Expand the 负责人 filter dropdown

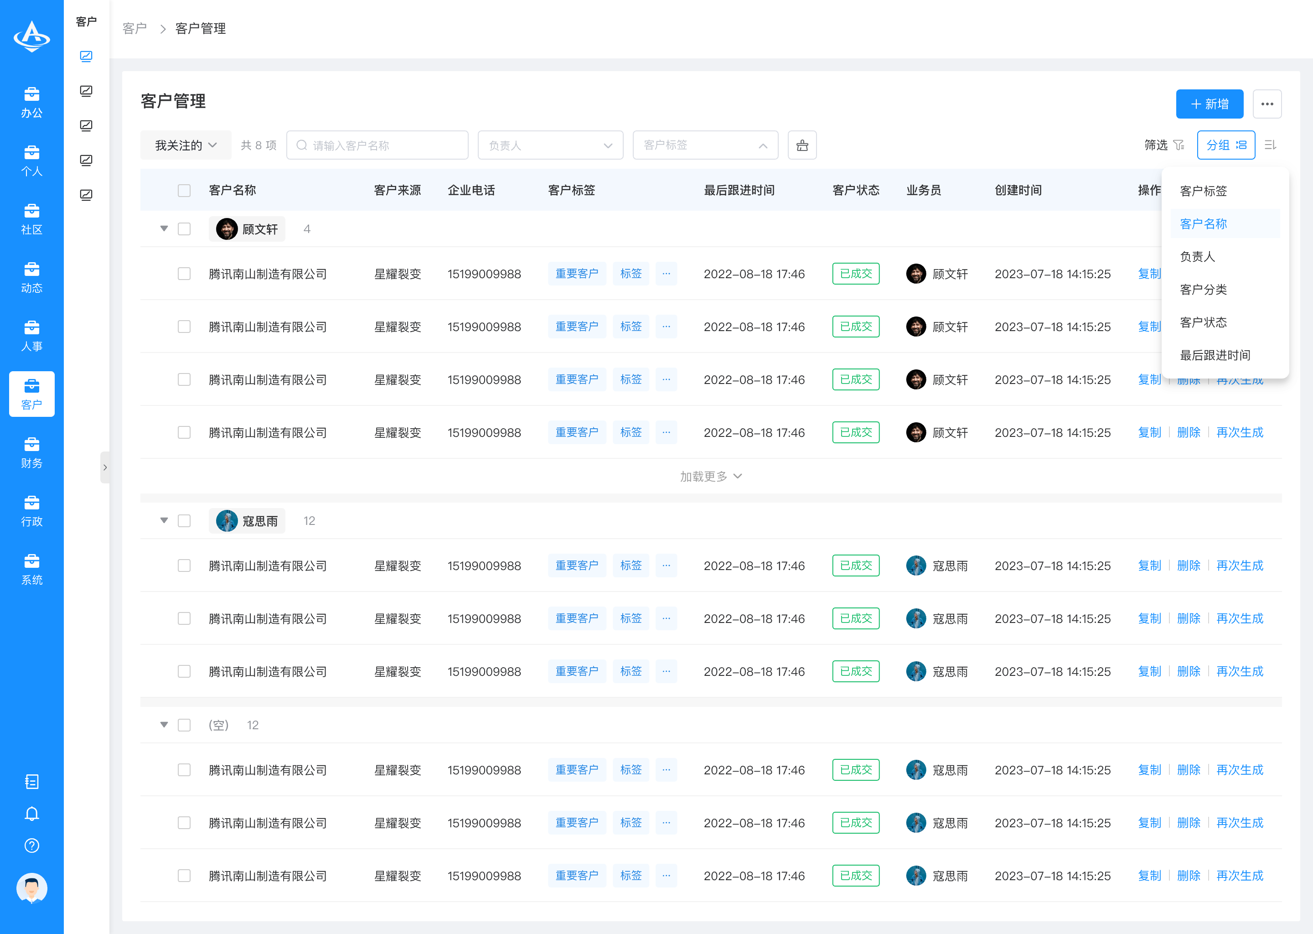point(550,145)
